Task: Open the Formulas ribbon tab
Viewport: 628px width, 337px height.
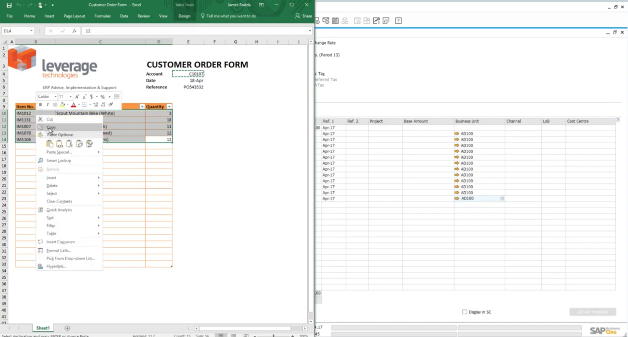Action: tap(102, 16)
